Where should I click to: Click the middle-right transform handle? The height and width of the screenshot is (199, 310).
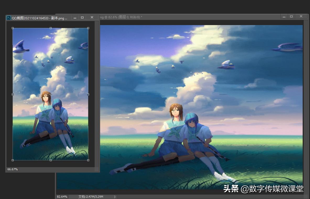pyautogui.click(x=88, y=94)
